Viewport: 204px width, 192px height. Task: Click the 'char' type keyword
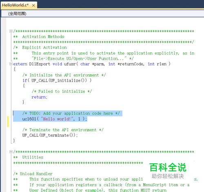85,64
